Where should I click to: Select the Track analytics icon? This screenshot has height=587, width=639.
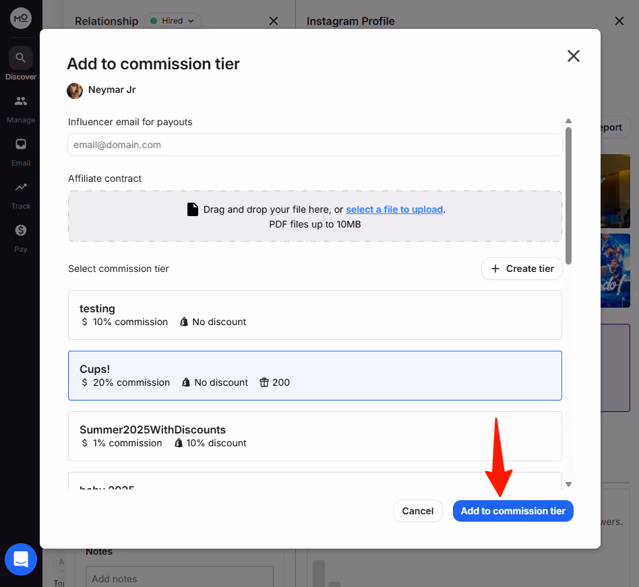pyautogui.click(x=20, y=194)
